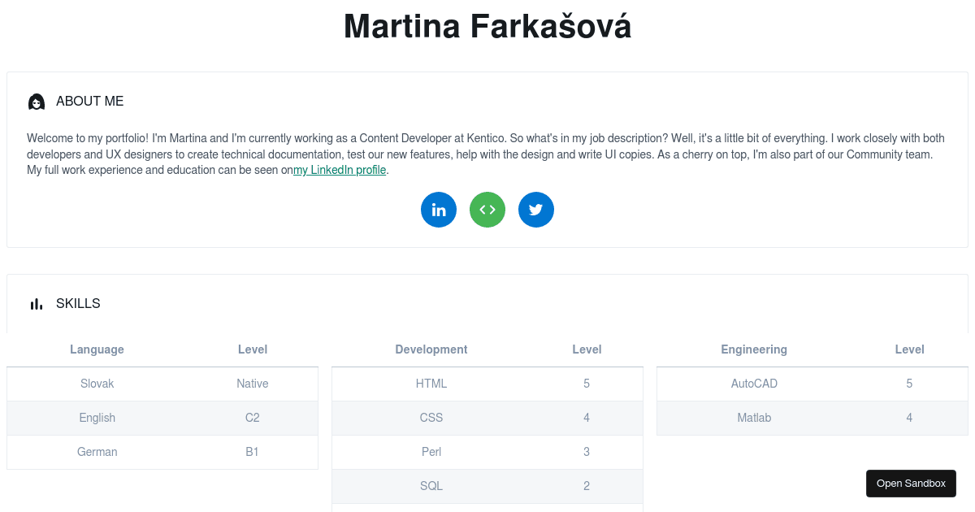Open the green code sandbox icon
This screenshot has width=975, height=512.
tap(487, 210)
